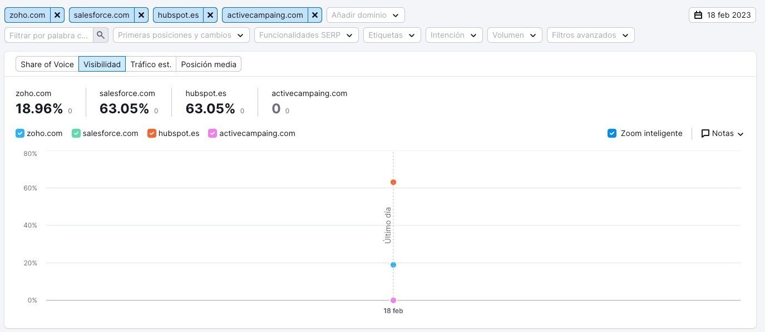Screen dimensions: 765x332
Task: Open the calendar date picker 18 feb 2023
Action: [722, 15]
